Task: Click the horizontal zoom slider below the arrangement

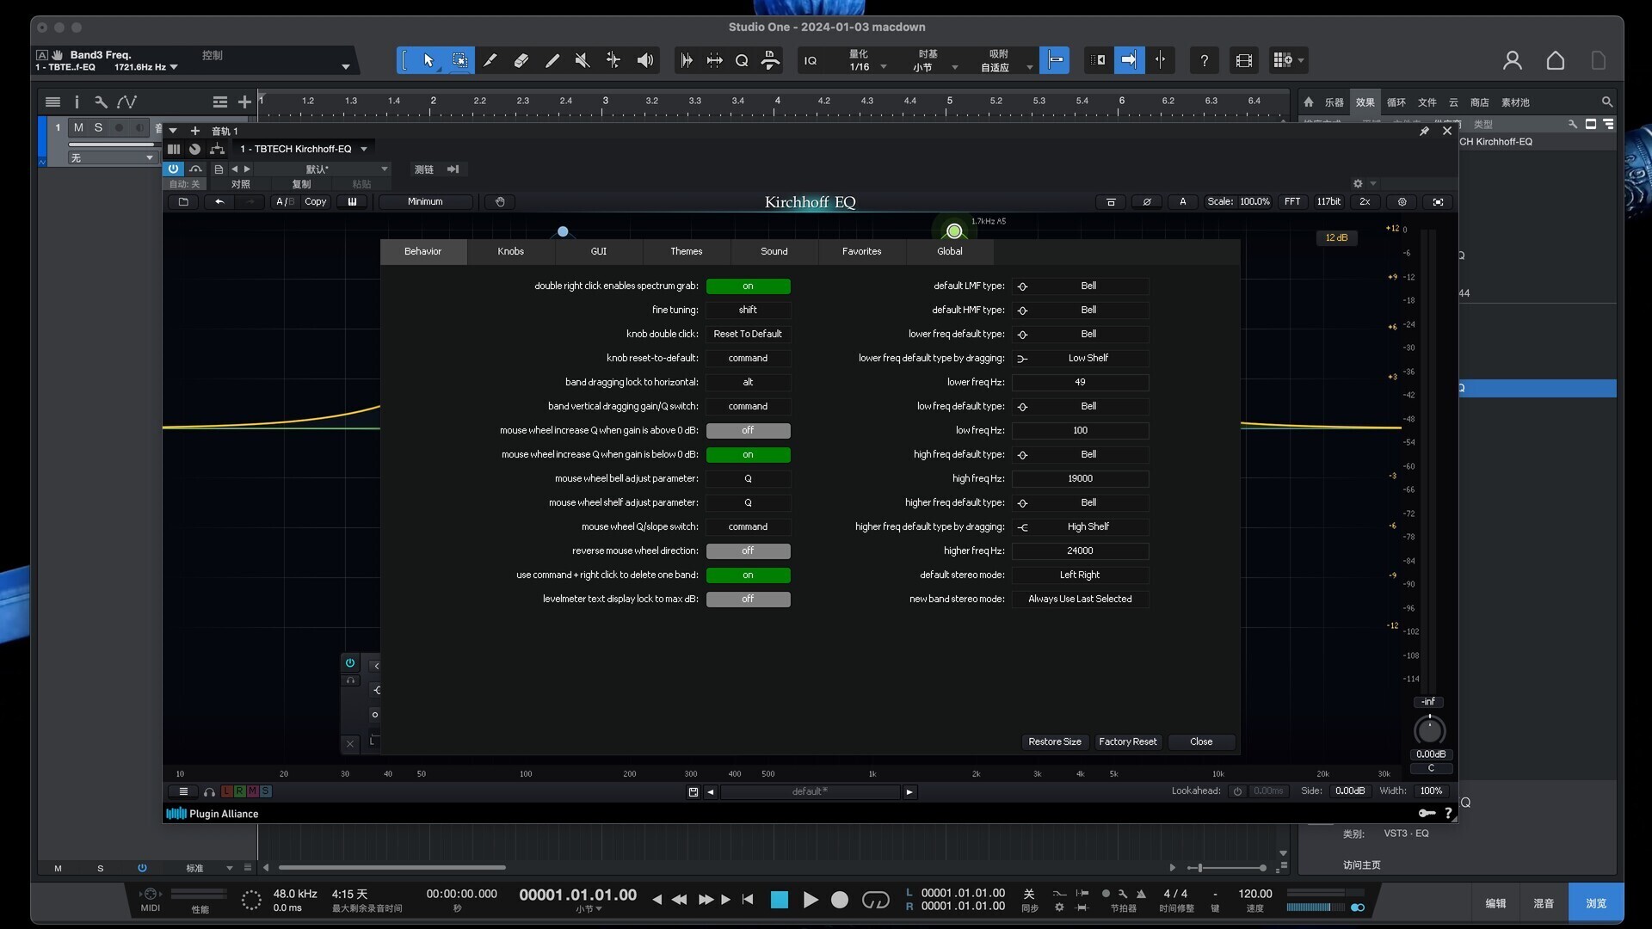Action: (x=1228, y=868)
